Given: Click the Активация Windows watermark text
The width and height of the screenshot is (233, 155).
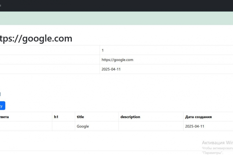Looking at the screenshot, I should [217, 143].
